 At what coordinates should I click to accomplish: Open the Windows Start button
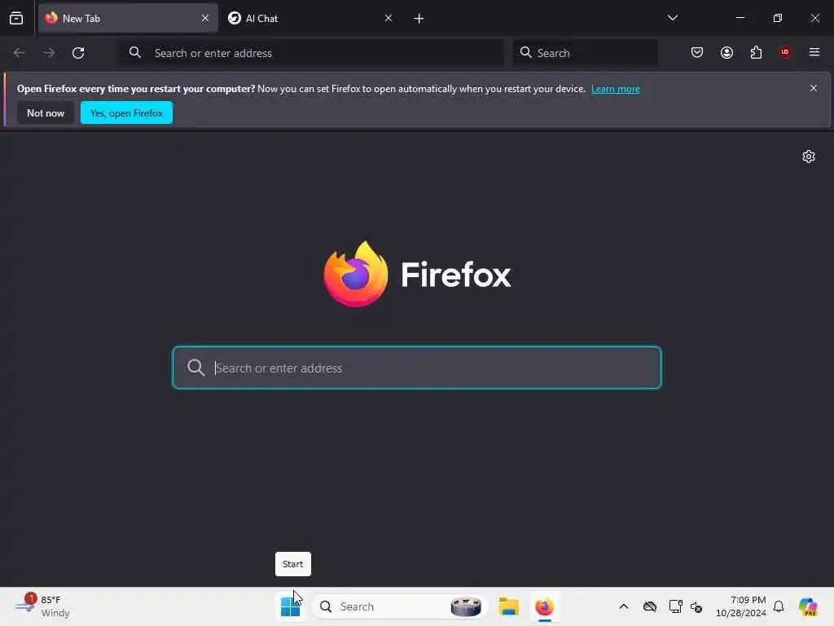291,606
